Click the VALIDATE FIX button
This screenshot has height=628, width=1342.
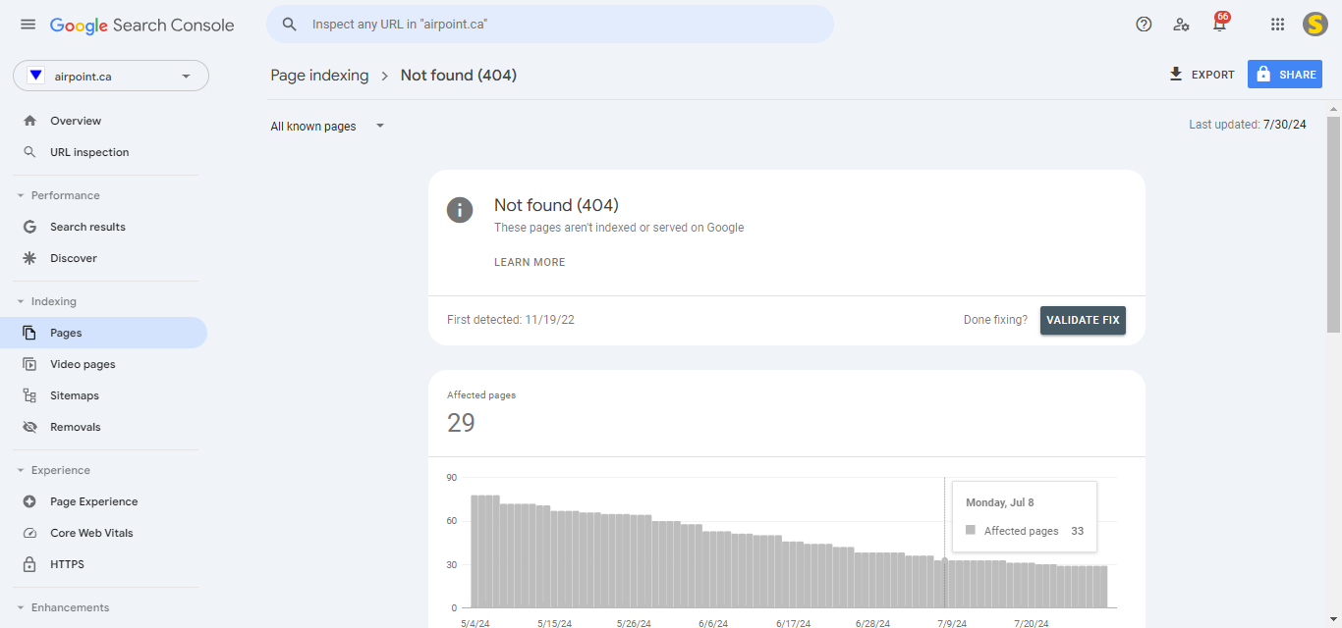pos(1083,320)
